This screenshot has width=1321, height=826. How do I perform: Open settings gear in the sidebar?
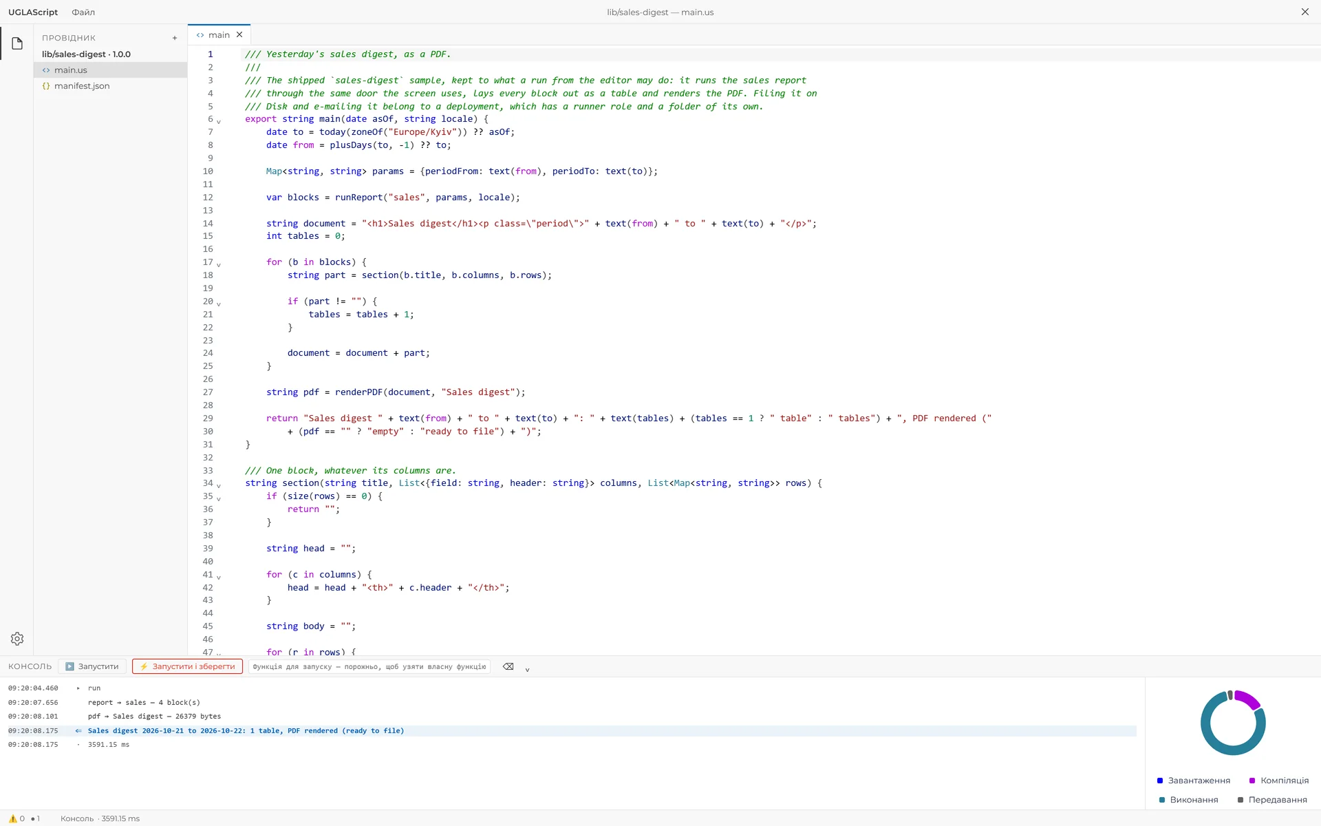[17, 639]
